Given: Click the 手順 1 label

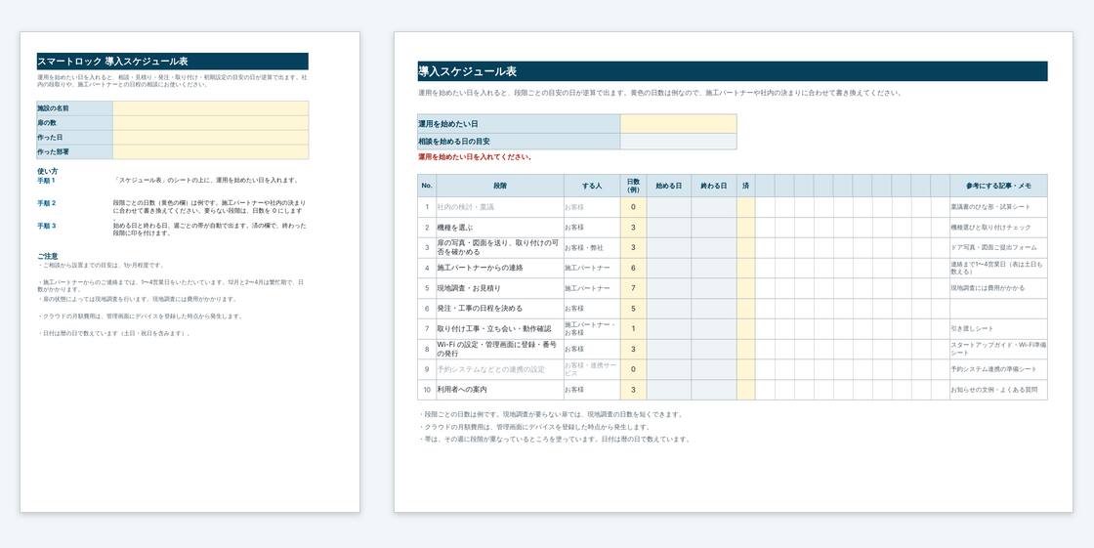Looking at the screenshot, I should (46, 180).
